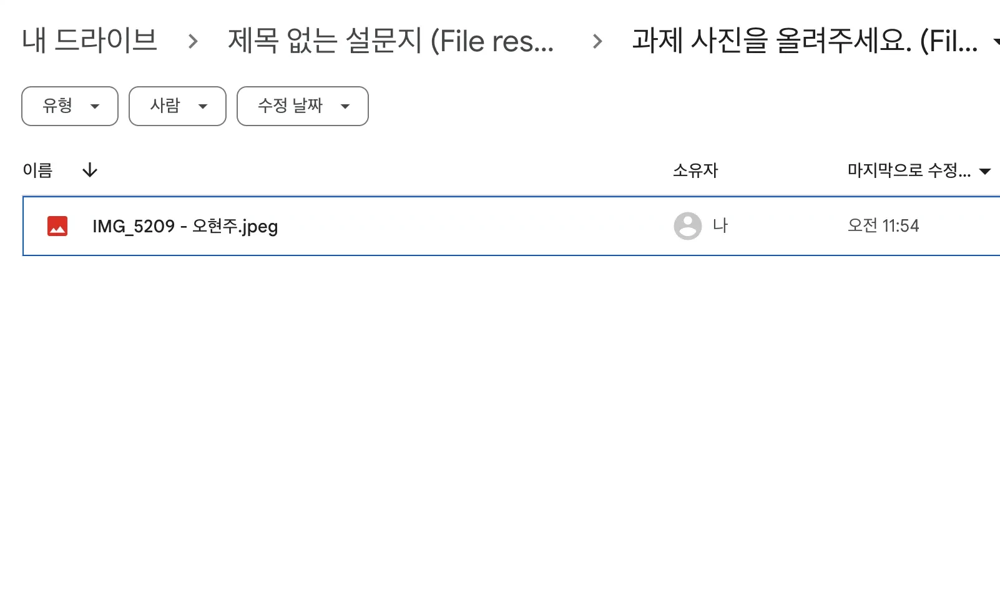Click the gray owner avatar icon
Image resolution: width=1000 pixels, height=612 pixels.
687,226
